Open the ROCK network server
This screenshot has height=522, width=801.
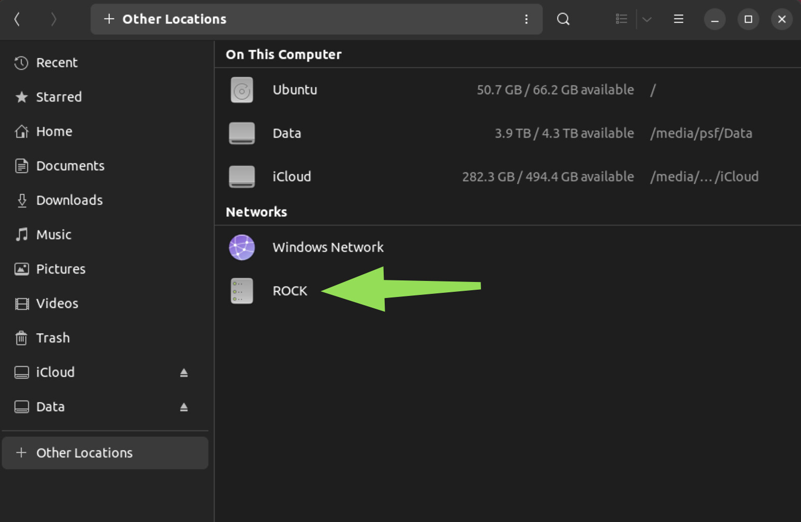pyautogui.click(x=289, y=291)
